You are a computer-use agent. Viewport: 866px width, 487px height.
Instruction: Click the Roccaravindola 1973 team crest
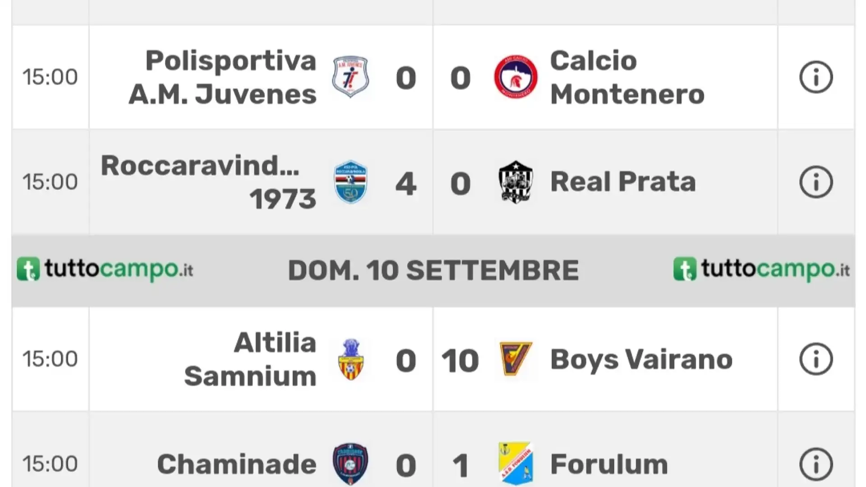(x=350, y=182)
